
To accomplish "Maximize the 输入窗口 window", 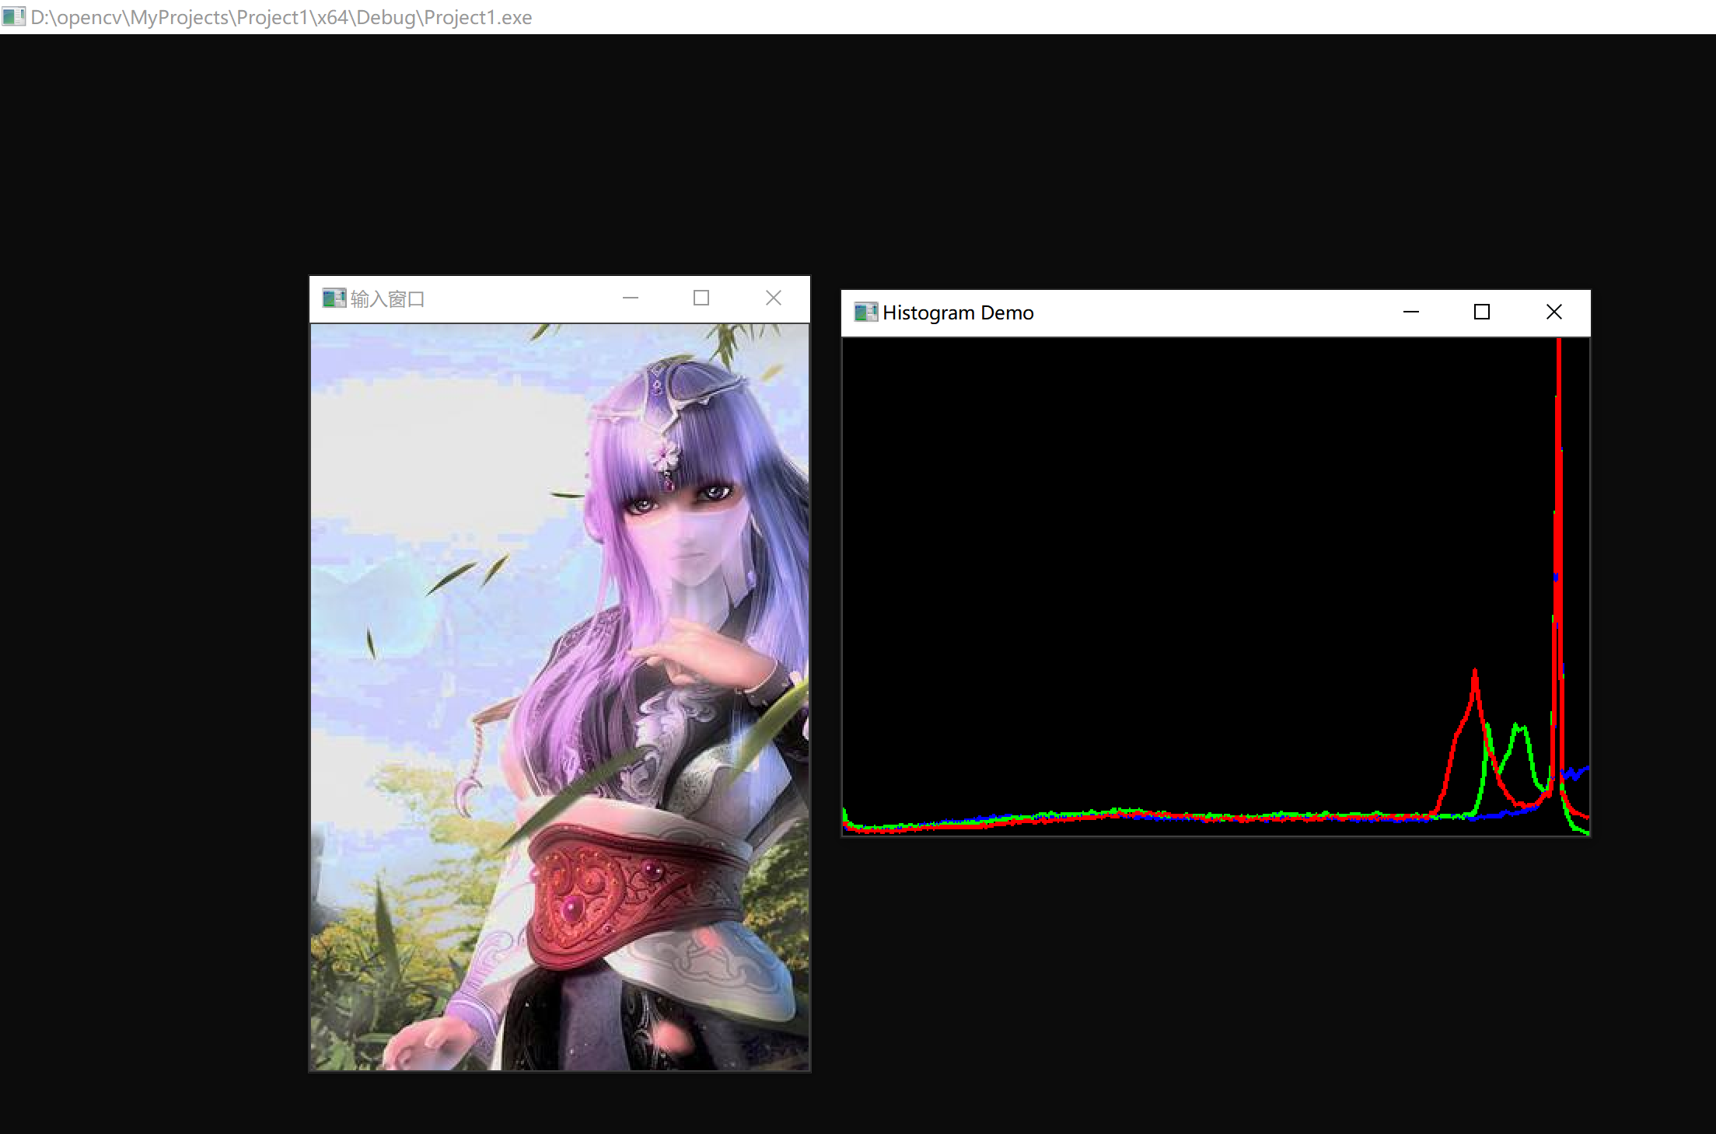I will (x=701, y=298).
